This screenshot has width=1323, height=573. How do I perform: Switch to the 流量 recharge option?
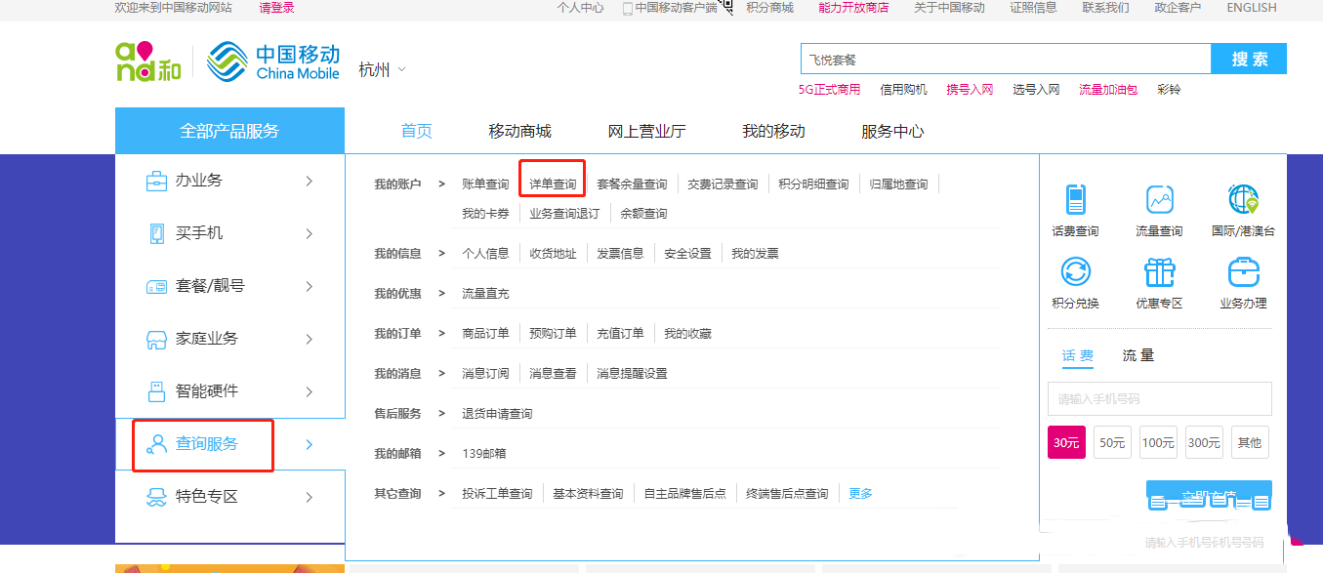pos(1137,357)
